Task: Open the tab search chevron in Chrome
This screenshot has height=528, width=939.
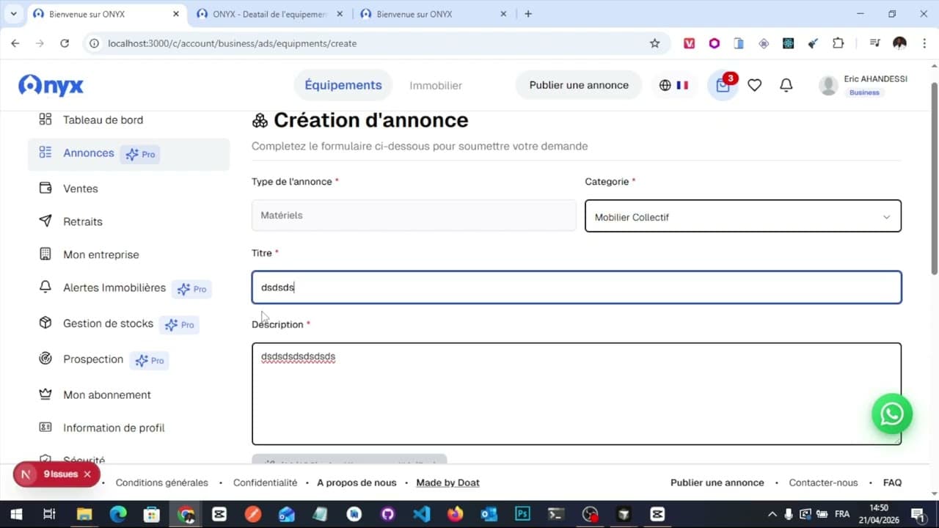Action: pyautogui.click(x=13, y=14)
